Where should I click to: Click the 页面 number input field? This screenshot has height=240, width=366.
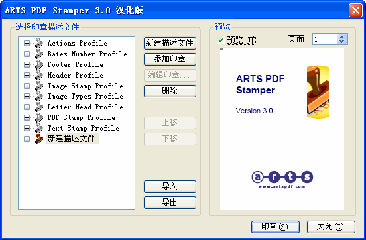[x=325, y=39]
